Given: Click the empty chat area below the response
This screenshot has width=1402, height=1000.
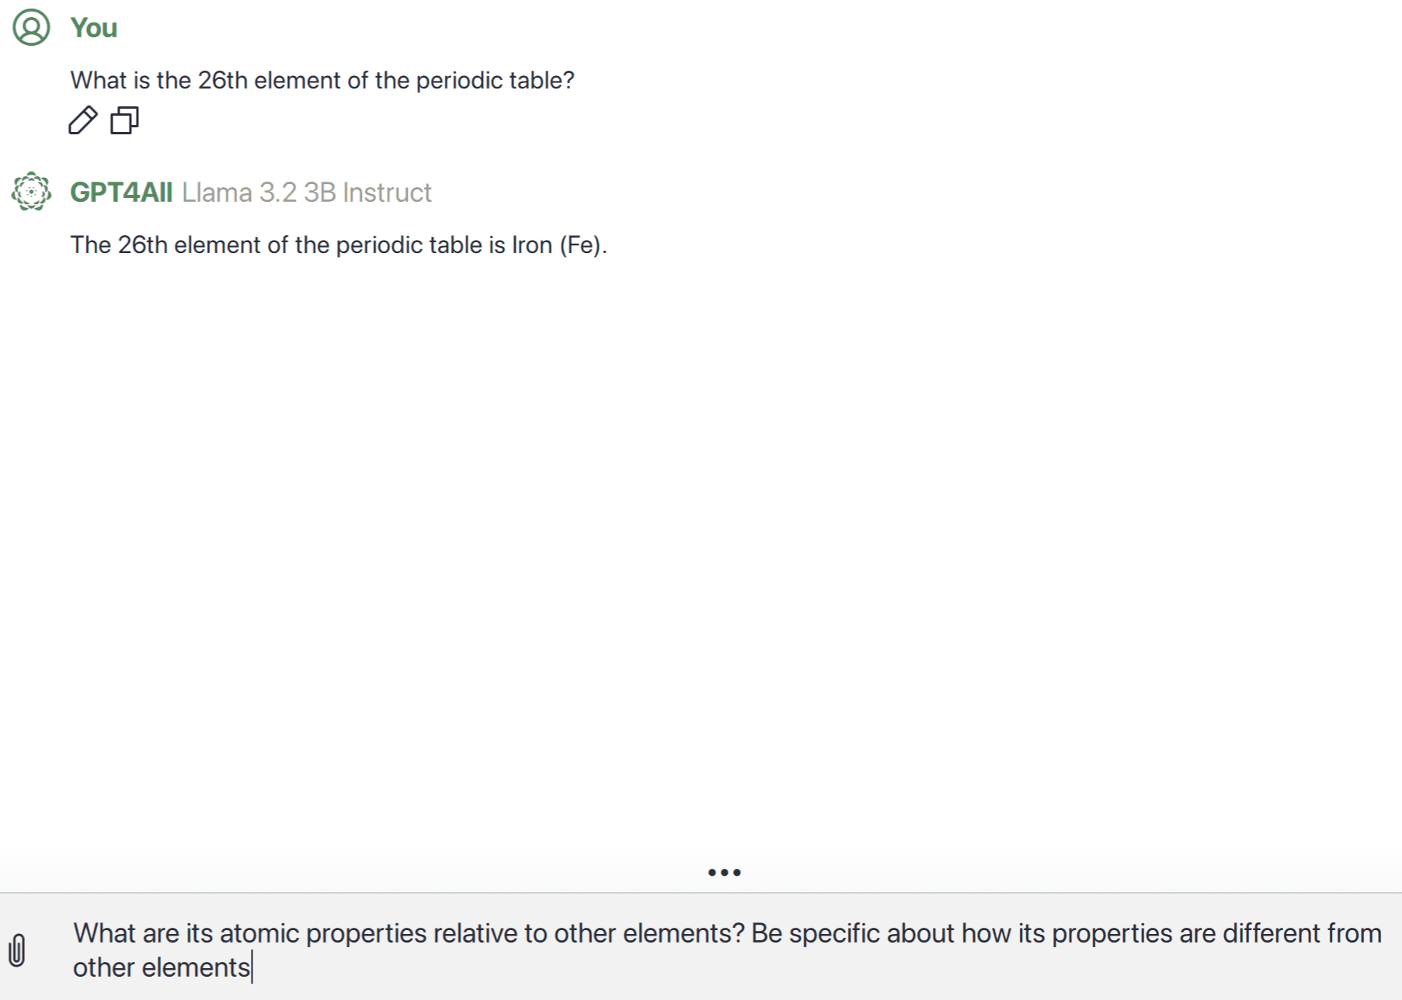Looking at the screenshot, I should [699, 543].
